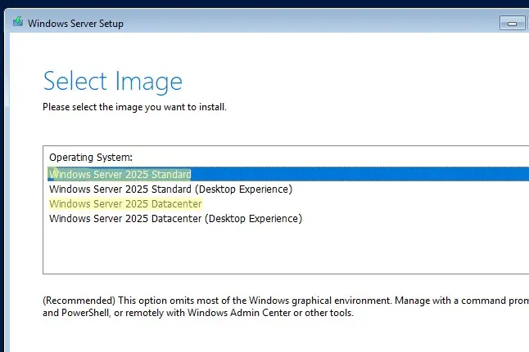This screenshot has height=352, width=529.
Task: Pick Windows Server 2025 Datacenter (Desktop Experience)
Action: (175, 218)
